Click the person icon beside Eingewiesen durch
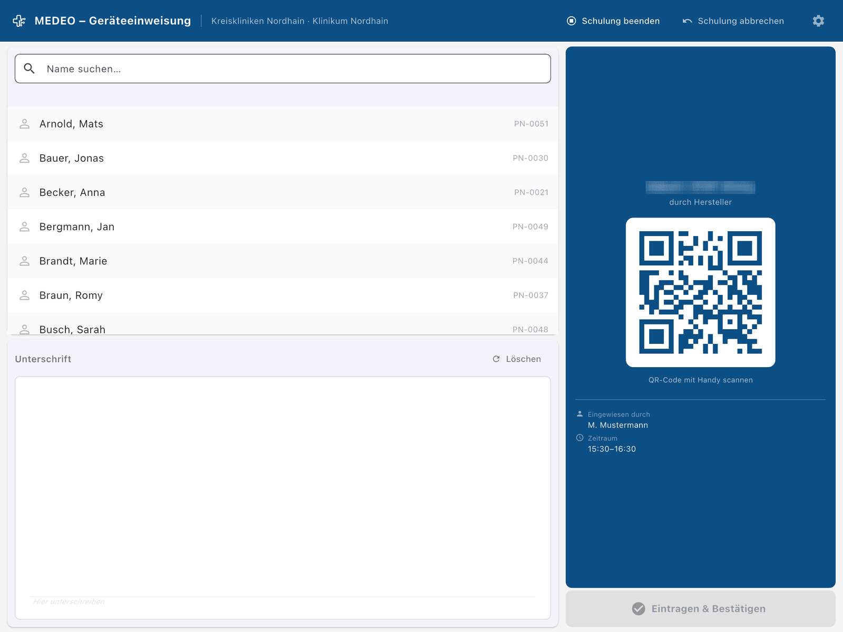The width and height of the screenshot is (843, 632). click(x=580, y=414)
